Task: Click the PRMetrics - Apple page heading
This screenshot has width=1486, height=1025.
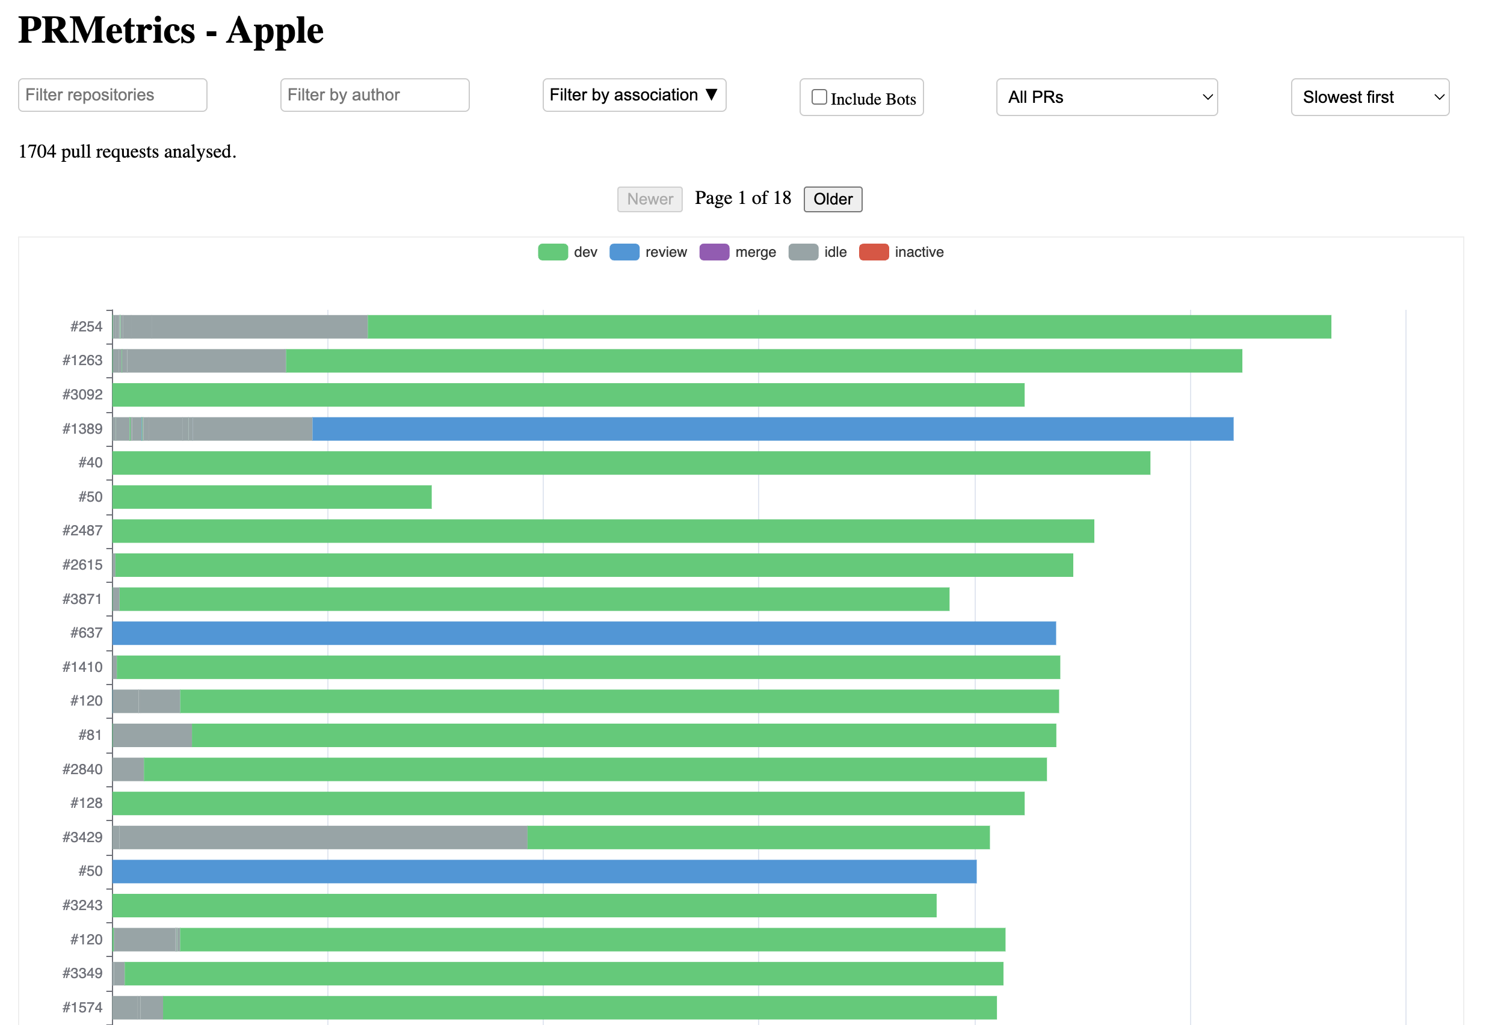Action: click(170, 29)
